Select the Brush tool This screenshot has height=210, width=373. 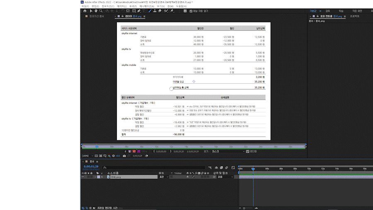point(150,11)
